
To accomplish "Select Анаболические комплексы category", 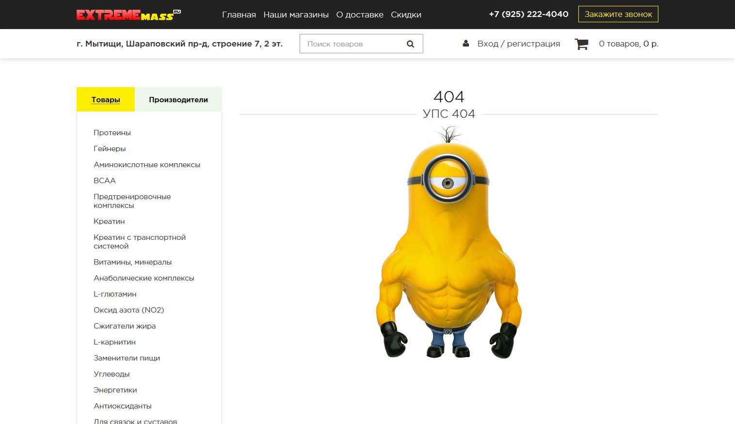I will point(144,278).
